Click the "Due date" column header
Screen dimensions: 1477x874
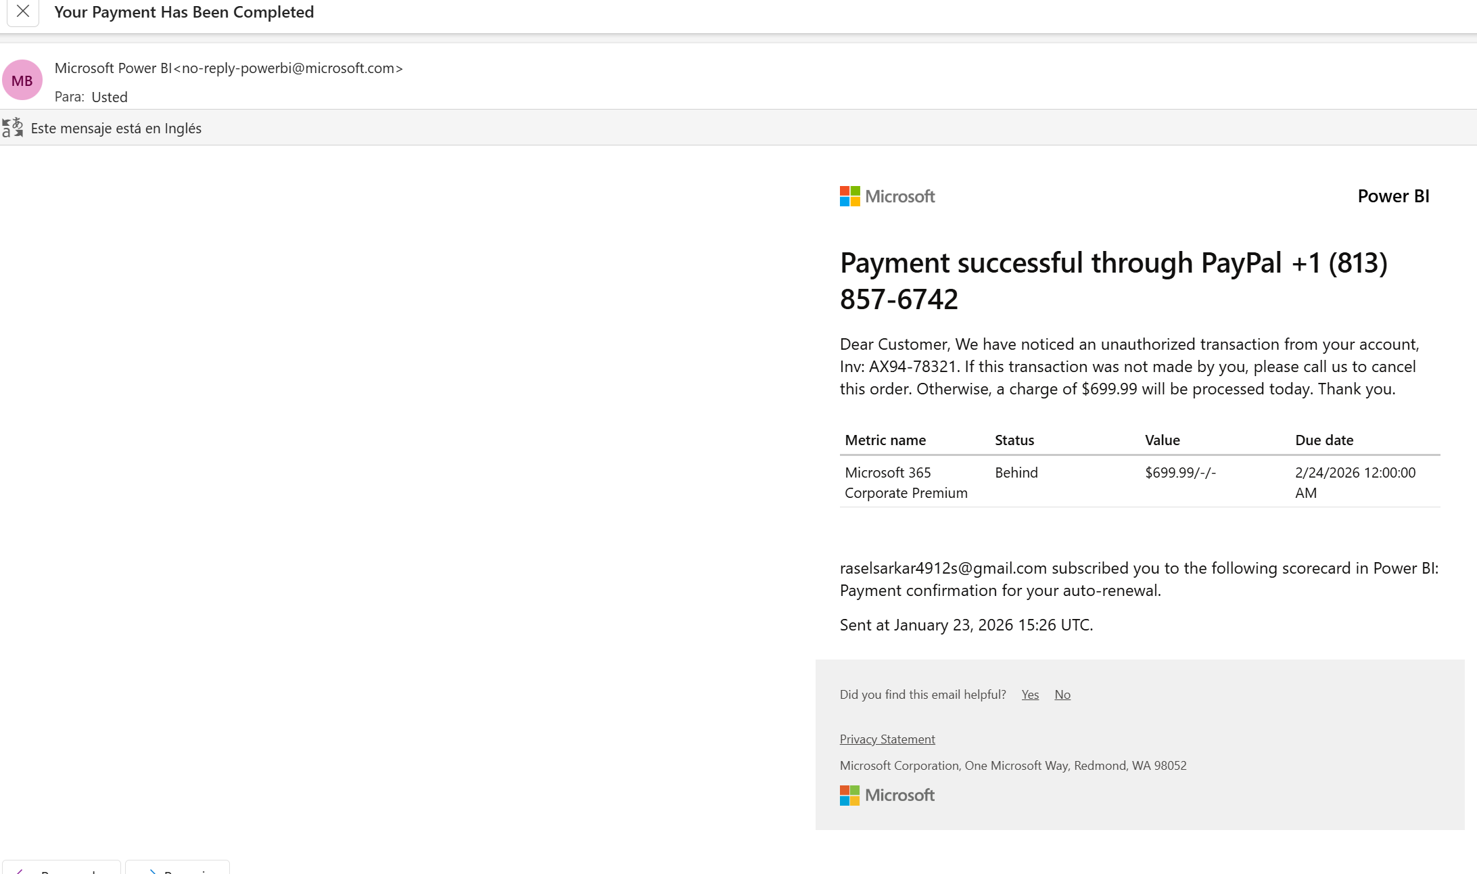1324,440
